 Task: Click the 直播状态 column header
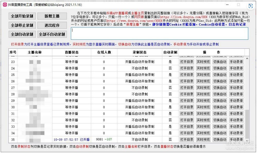click(x=72, y=52)
